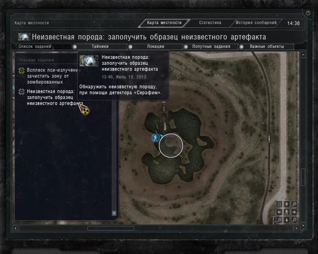Click the horizontal map scrollbar thumb
The image size is (318, 254).
111,228
